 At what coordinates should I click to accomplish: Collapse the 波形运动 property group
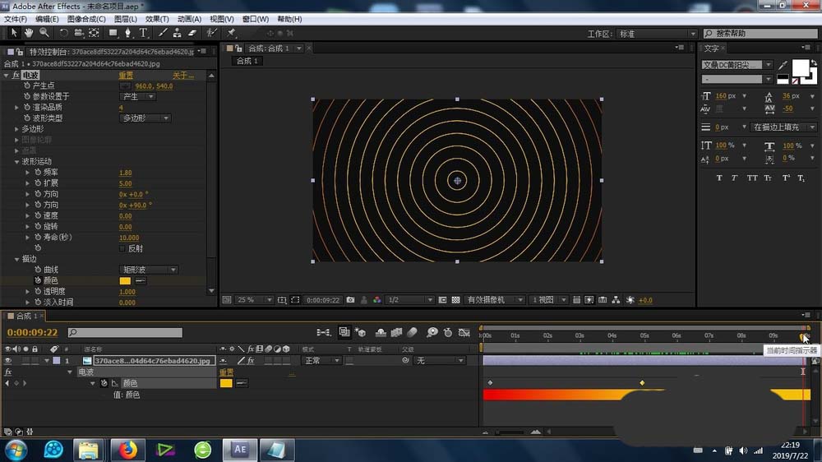tap(17, 162)
